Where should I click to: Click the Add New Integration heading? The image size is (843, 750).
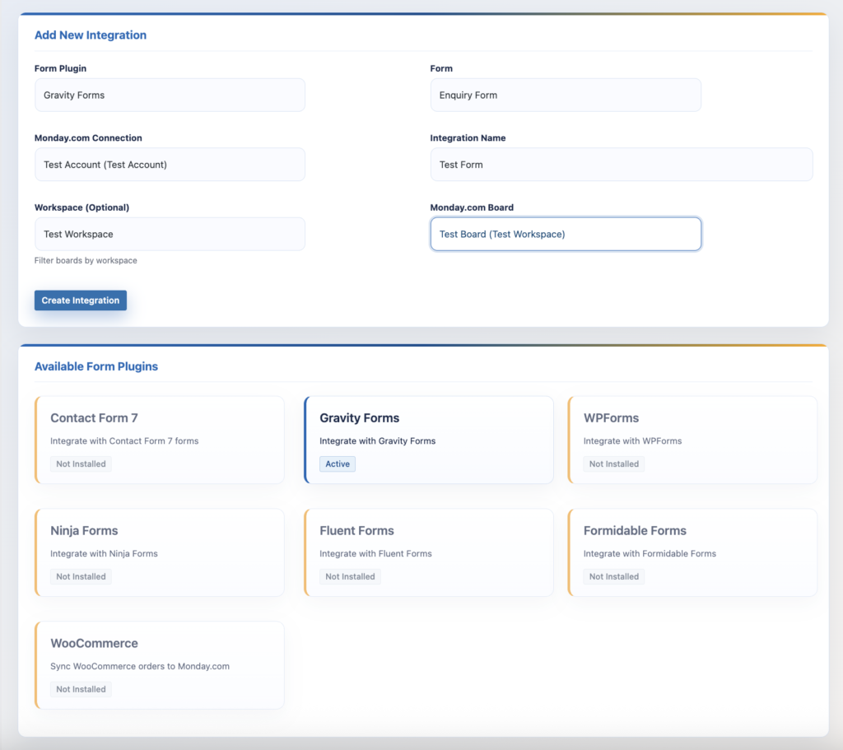click(91, 35)
